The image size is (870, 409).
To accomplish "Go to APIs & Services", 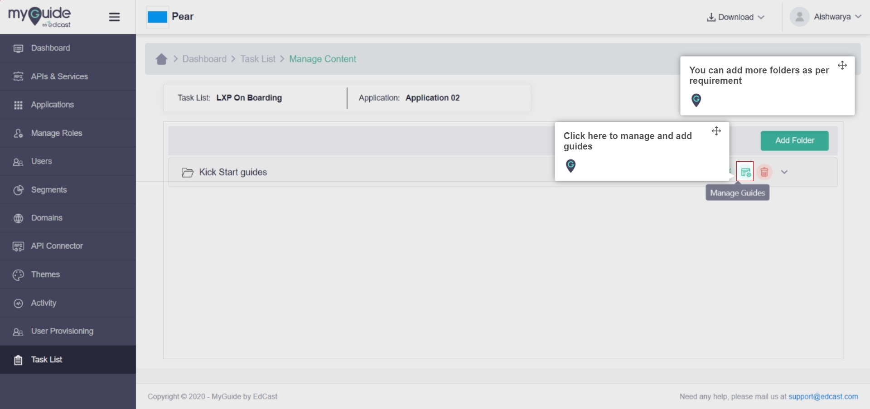I will [x=68, y=77].
